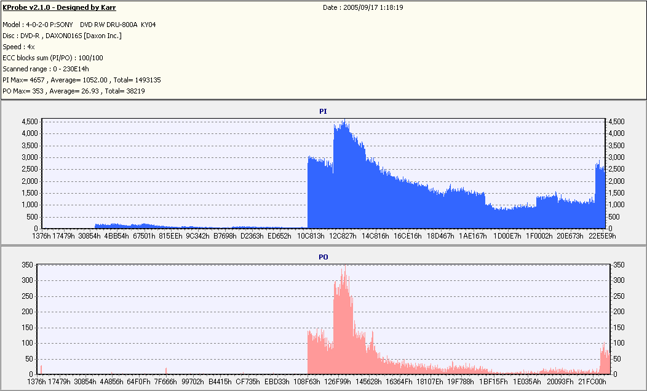
Task: Click the B4415h axis label
Action: tap(220, 382)
